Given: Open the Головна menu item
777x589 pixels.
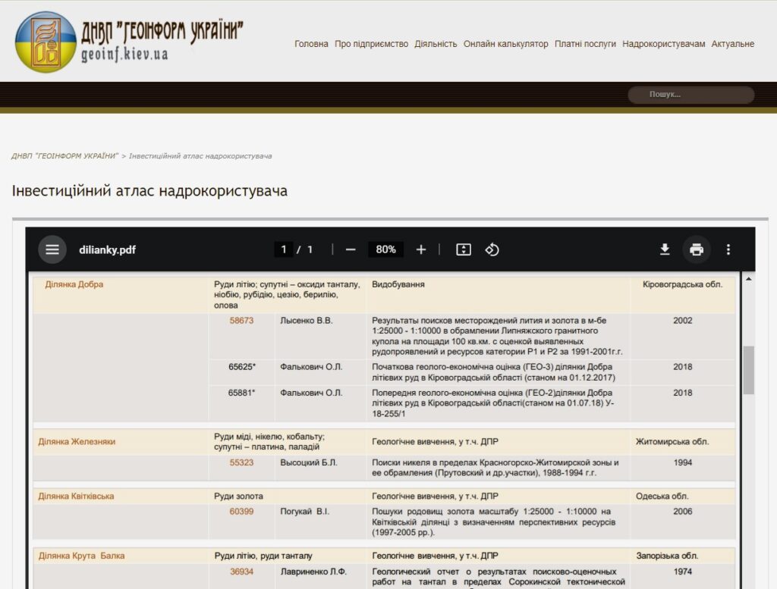Looking at the screenshot, I should (311, 44).
